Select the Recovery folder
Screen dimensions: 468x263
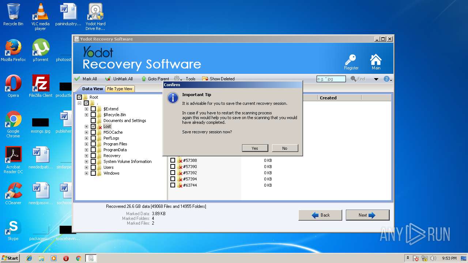112,156
